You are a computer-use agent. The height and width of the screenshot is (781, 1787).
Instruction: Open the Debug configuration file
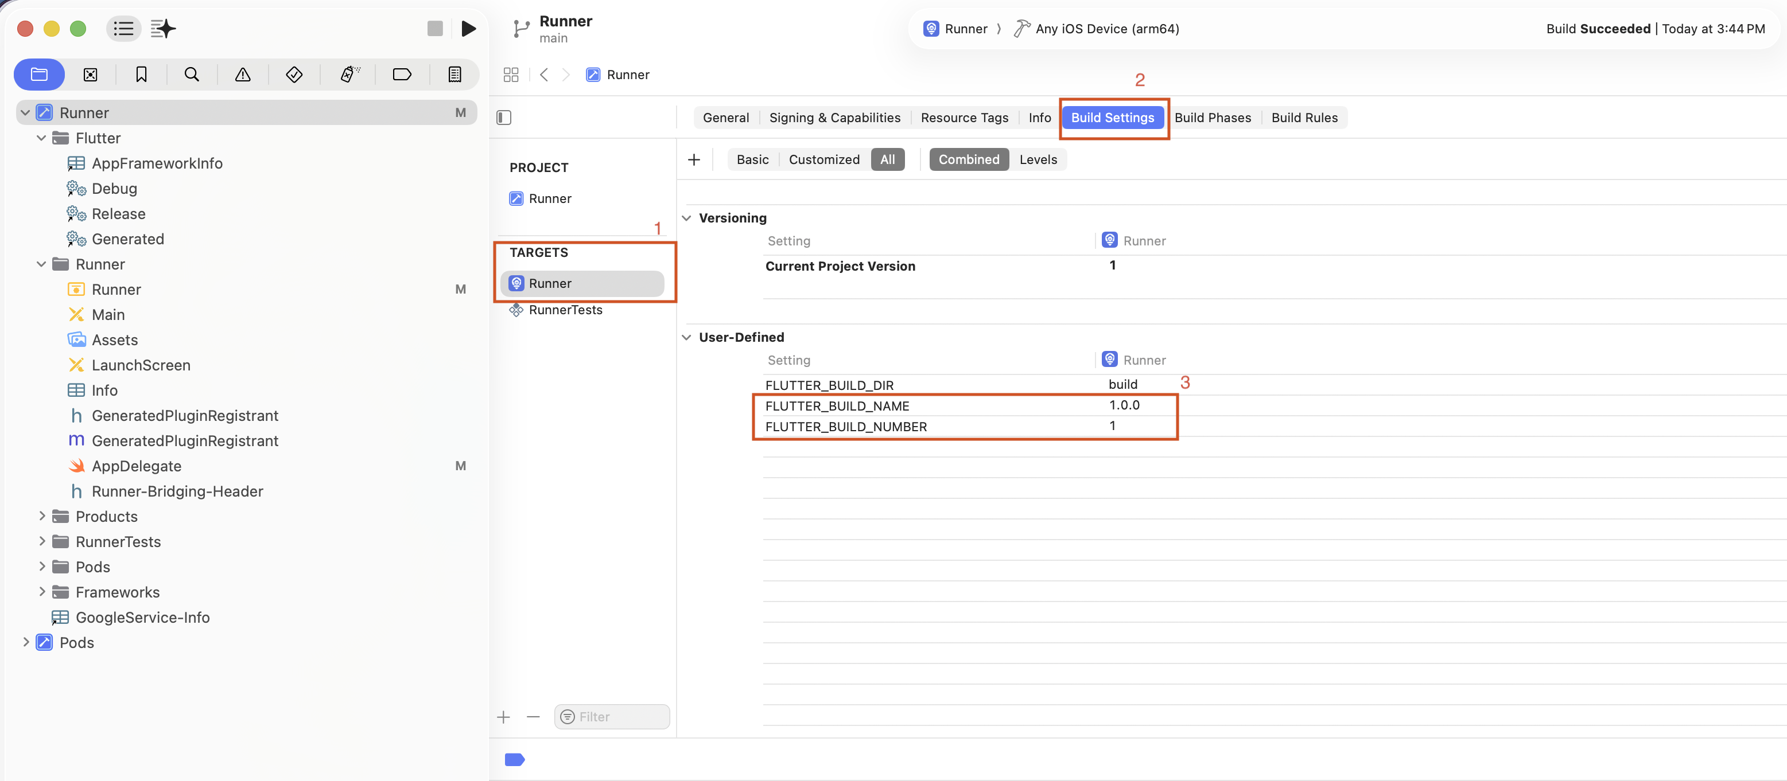tap(114, 189)
